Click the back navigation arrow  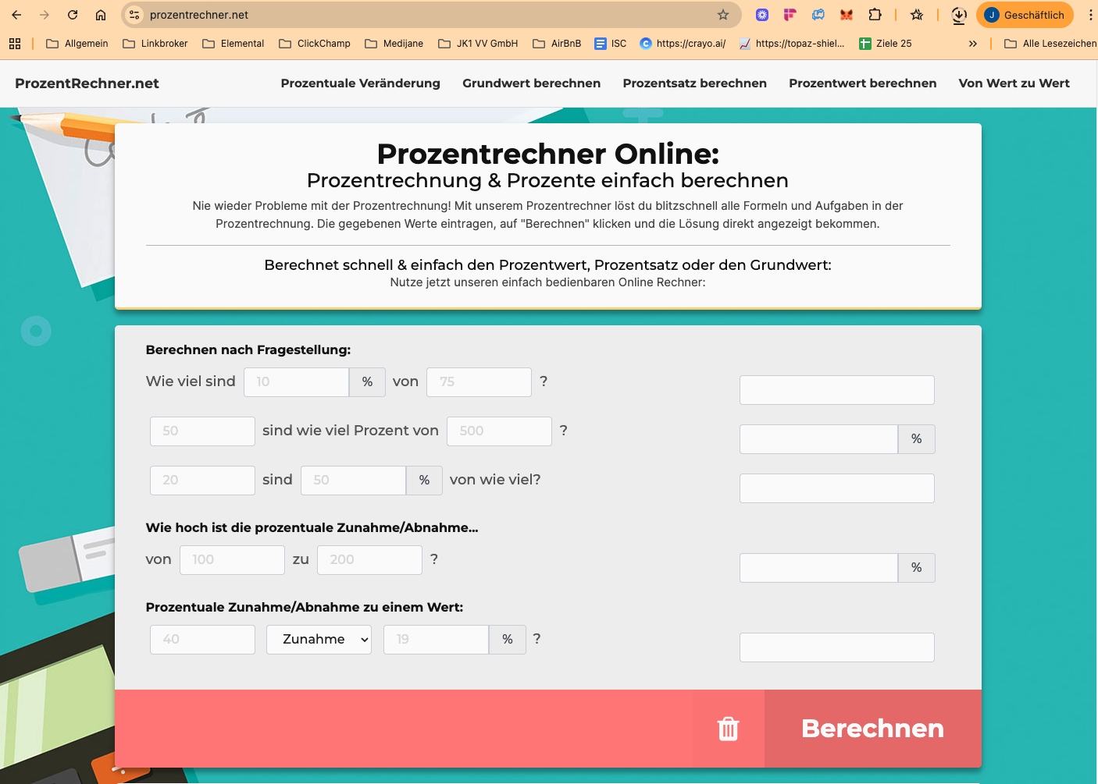17,15
